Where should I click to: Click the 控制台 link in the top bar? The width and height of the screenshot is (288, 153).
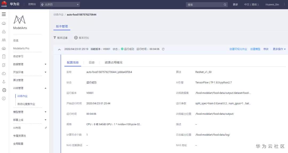(x=32, y=4)
